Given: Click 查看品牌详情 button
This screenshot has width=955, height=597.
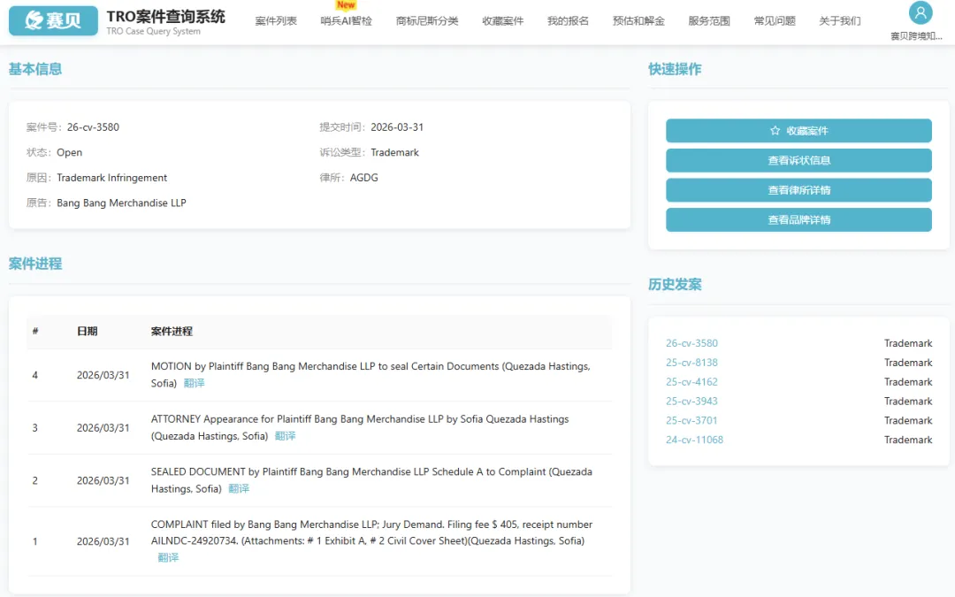Looking at the screenshot, I should click(x=798, y=220).
